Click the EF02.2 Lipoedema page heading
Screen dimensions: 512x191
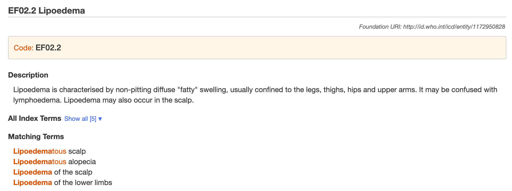46,11
